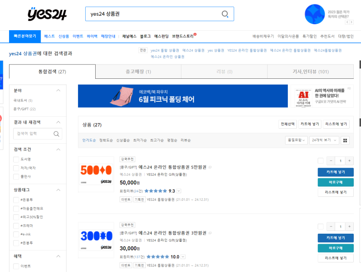The image size is (361, 272).
Task: Open the globe banner for 2023 젊은 작가
Action: (x=315, y=14)
